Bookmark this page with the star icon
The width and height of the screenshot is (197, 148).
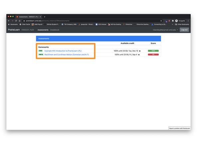161,21
